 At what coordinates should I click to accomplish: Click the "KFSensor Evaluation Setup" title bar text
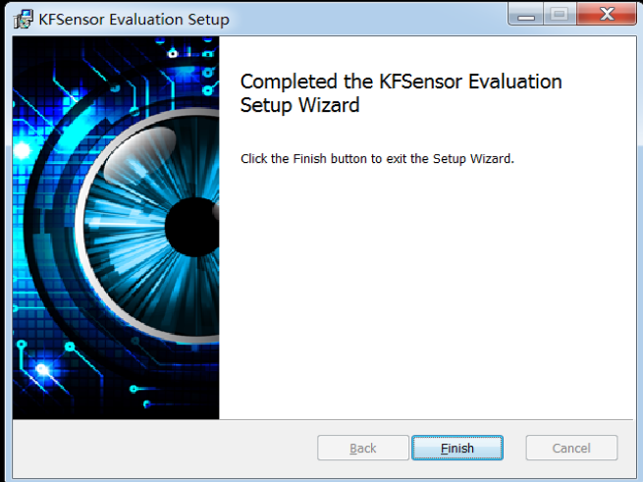pyautogui.click(x=134, y=20)
